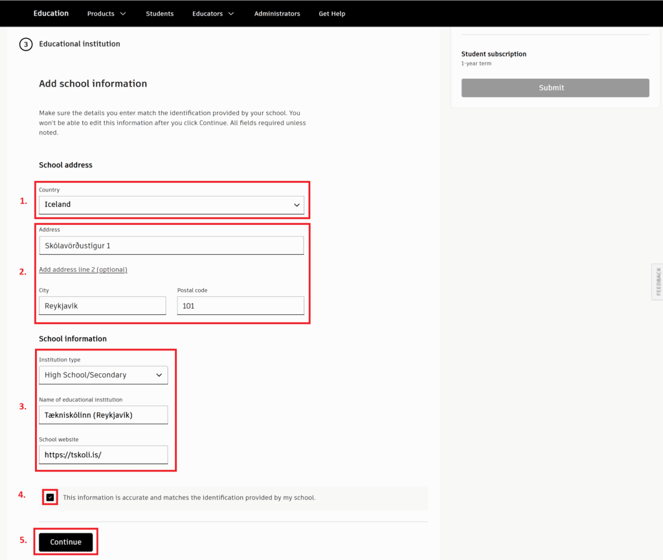663x560 pixels.
Task: Click Add address line 2 link
Action: (x=83, y=270)
